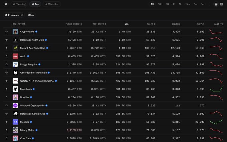Open Bored Ape Yacht Club avatar
Screen dimensions: 227x142
pos(15,40)
